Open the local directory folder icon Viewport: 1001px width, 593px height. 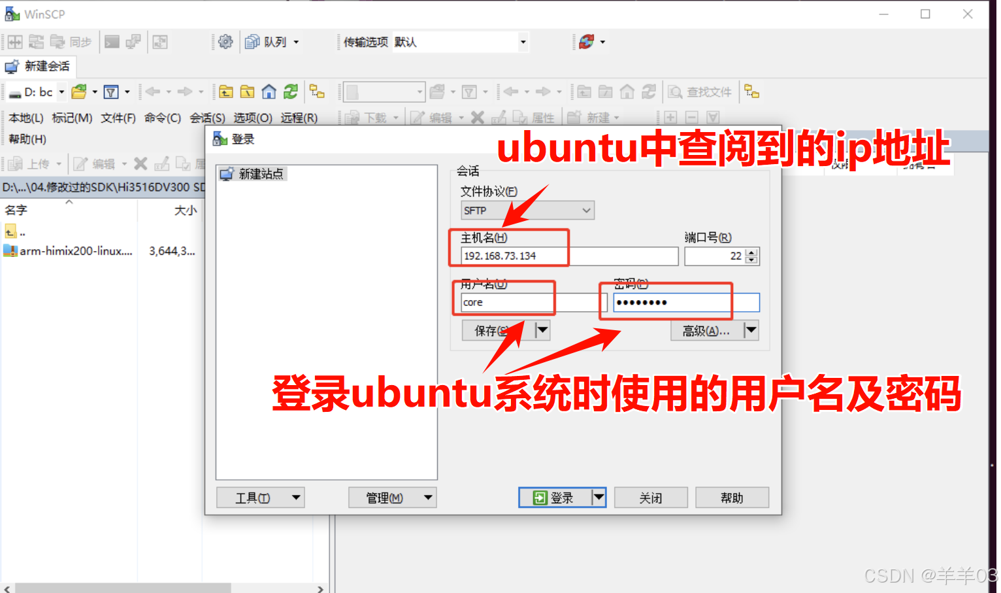[x=79, y=92]
